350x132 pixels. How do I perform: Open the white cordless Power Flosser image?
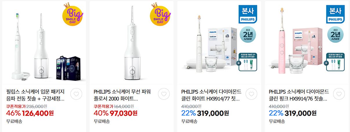(x=132, y=43)
